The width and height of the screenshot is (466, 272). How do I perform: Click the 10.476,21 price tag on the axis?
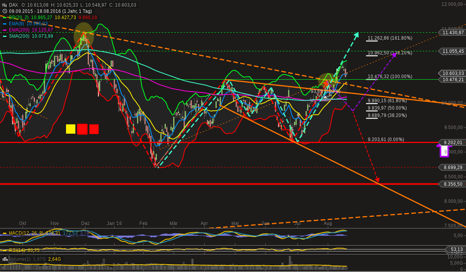click(452, 79)
